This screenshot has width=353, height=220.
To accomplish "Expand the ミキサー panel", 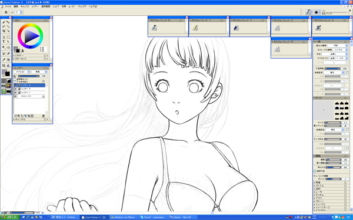I will tap(14, 56).
